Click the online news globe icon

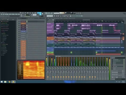tap(82, 16)
